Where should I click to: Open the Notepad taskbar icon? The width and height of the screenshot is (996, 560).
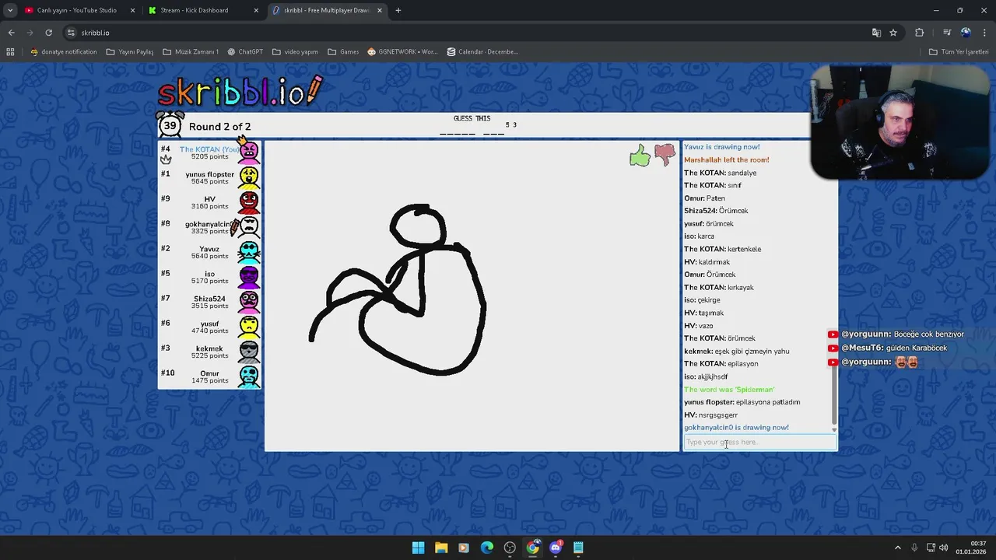coord(578,548)
